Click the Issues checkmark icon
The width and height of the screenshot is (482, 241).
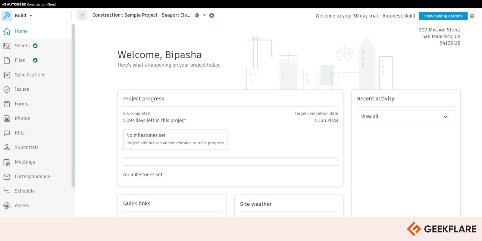pos(7,89)
